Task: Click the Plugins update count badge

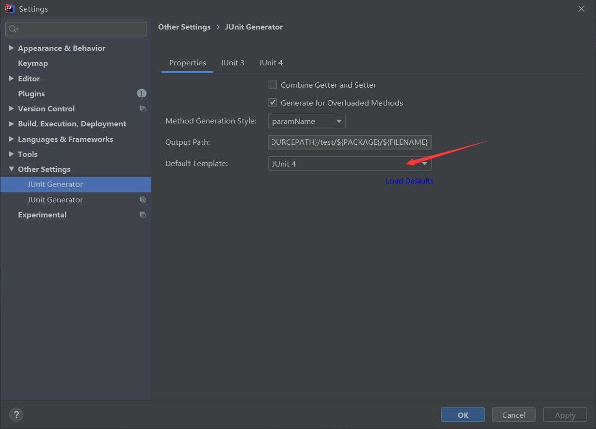Action: pos(142,93)
